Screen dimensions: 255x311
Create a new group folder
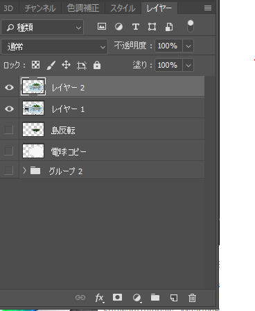click(155, 297)
